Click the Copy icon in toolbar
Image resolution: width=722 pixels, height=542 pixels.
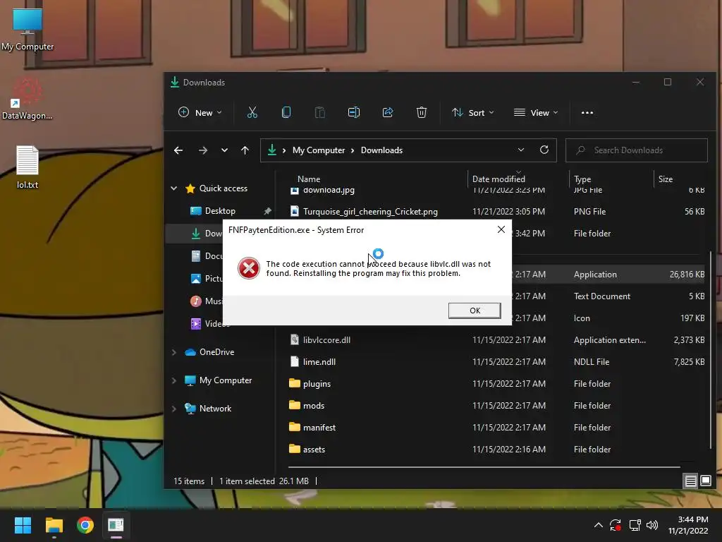[x=286, y=112]
